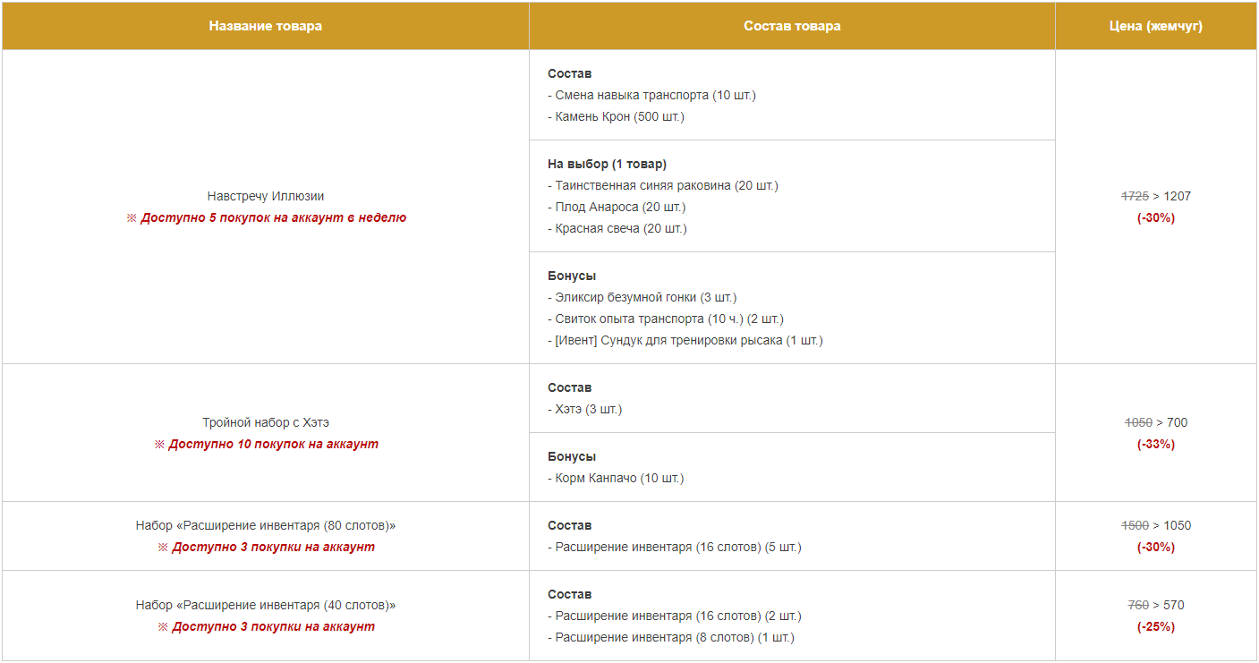The image size is (1259, 663).
Task: Click 'Камень Крон (500 шт.)' line
Action: pos(616,116)
